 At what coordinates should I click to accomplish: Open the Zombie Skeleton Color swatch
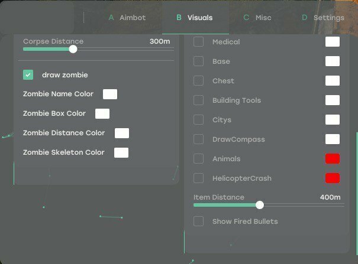click(x=121, y=152)
